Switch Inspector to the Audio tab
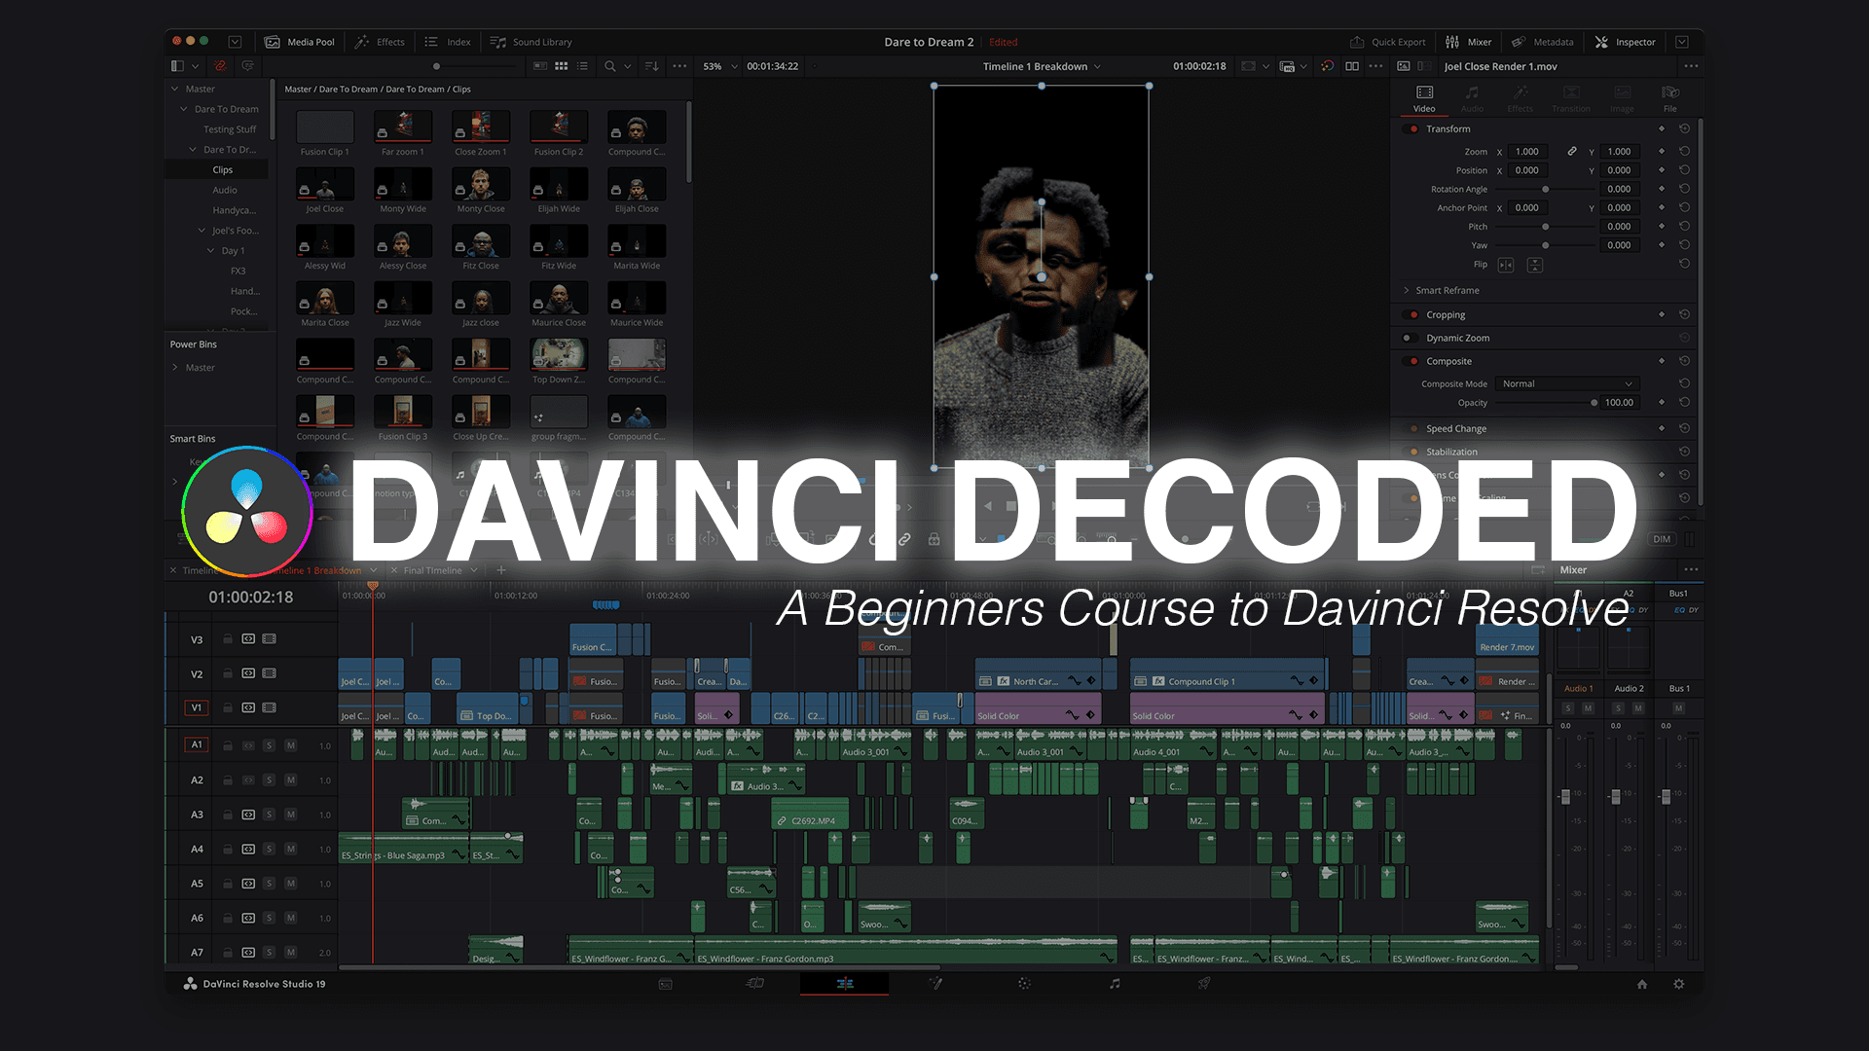Image resolution: width=1869 pixels, height=1051 pixels. point(1472,98)
